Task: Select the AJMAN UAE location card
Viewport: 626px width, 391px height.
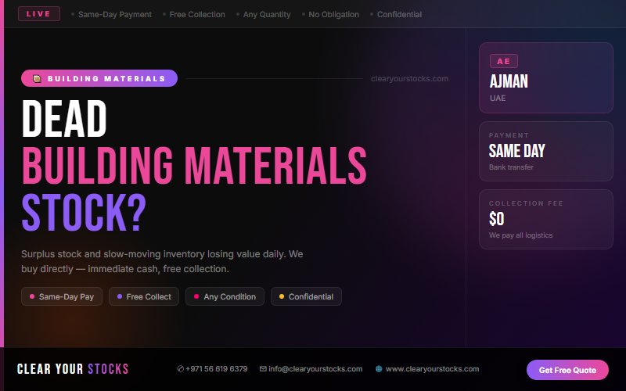Action: (545, 77)
